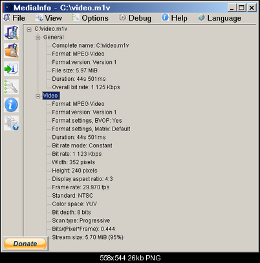Select 'Color space: YUV' row
This screenshot has height=263, width=260.
pos(74,204)
